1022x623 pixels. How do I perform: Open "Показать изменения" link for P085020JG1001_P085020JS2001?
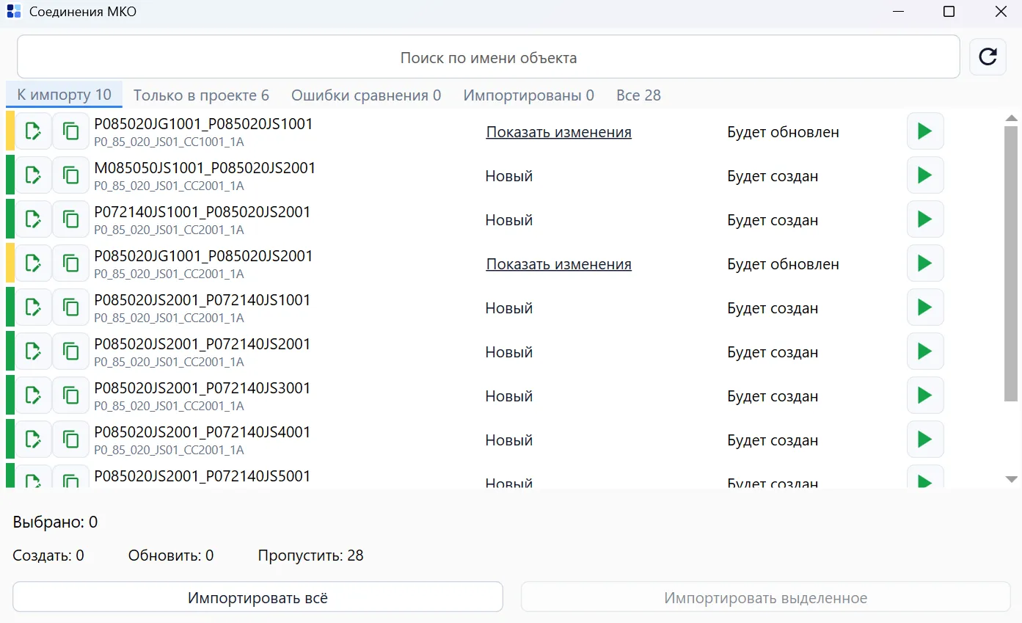tap(558, 264)
